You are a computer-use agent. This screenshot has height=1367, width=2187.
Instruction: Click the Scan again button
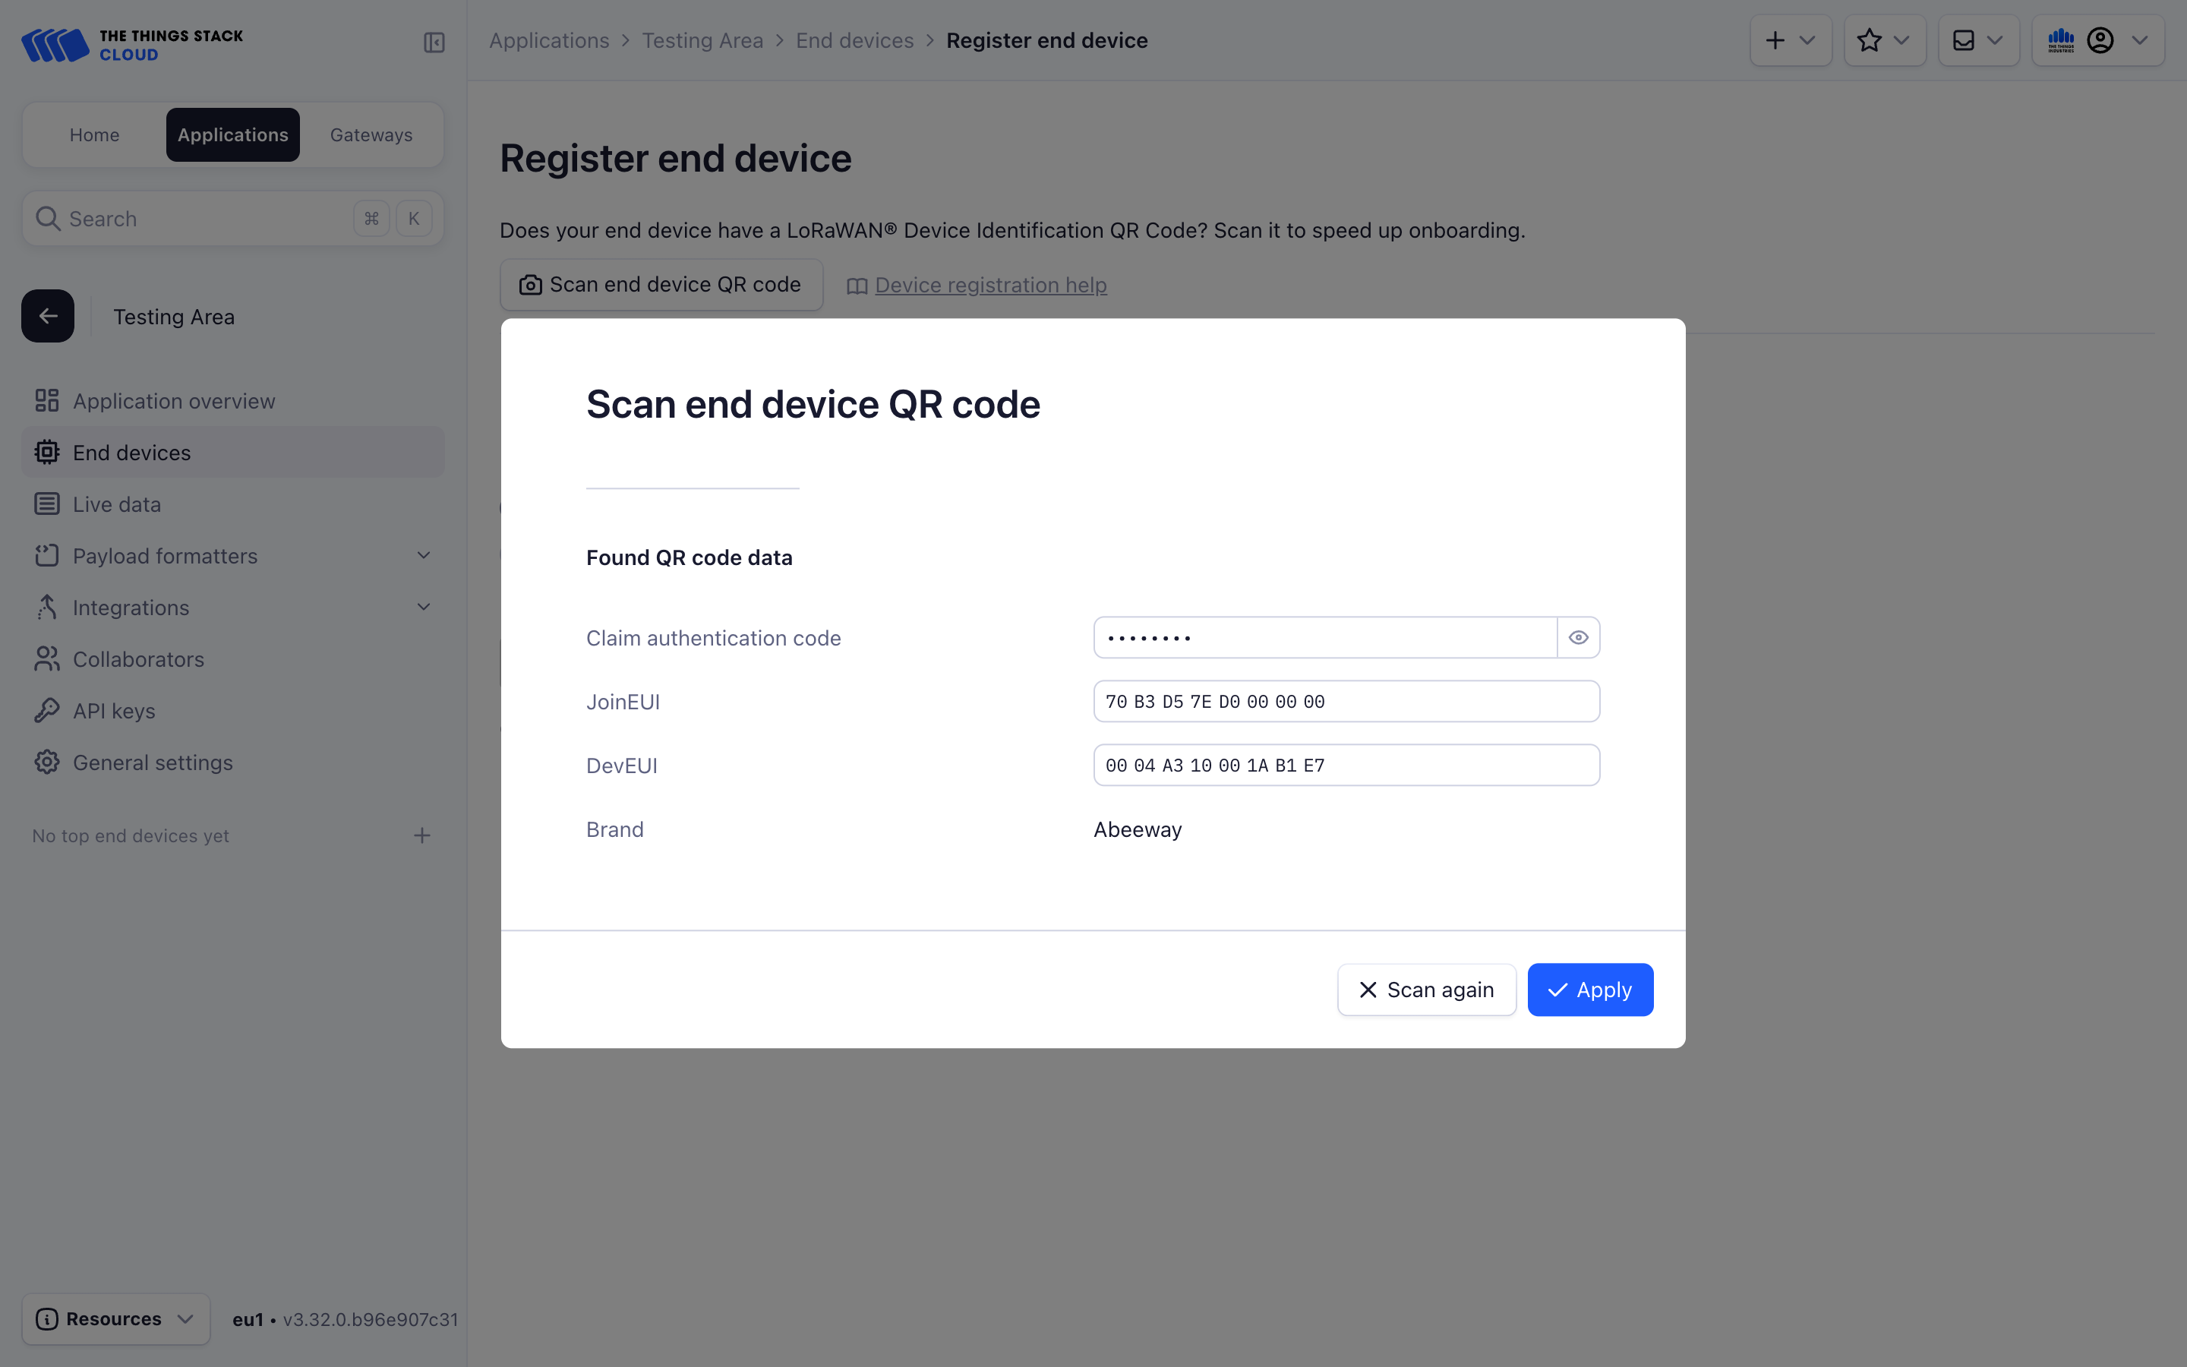click(x=1425, y=989)
